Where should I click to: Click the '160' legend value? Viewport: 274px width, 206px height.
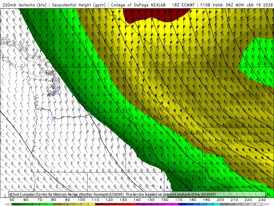click(165, 200)
